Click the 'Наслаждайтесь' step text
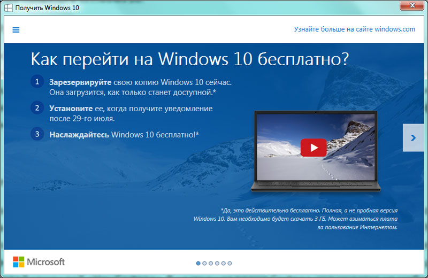428x278 pixels. pyautogui.click(x=79, y=135)
